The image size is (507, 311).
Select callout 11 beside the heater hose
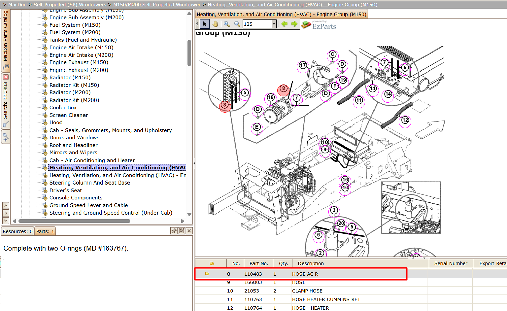click(x=359, y=100)
